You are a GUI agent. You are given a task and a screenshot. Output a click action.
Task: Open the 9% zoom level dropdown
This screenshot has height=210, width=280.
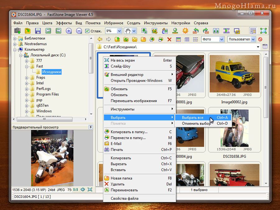click(119, 31)
